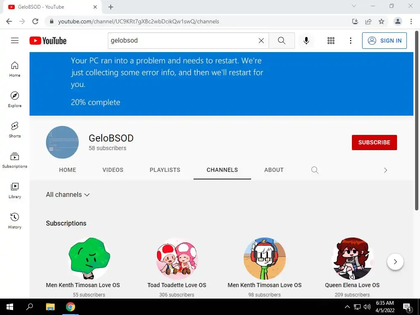Open Shorts in the left sidebar
Screen dimensions: 420x315
(x=15, y=130)
